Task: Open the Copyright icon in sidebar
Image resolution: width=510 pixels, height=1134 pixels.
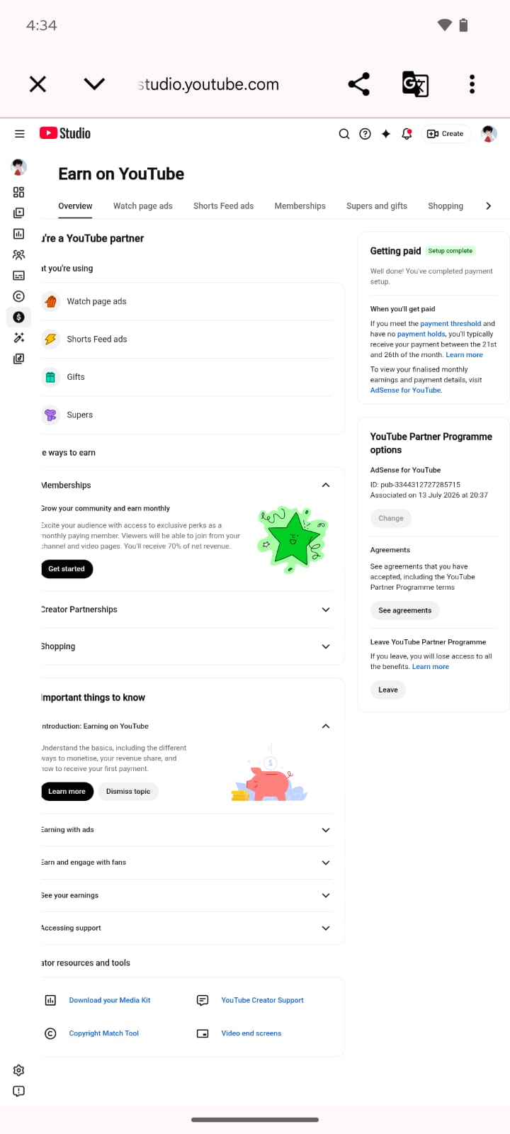Action: [x=19, y=296]
